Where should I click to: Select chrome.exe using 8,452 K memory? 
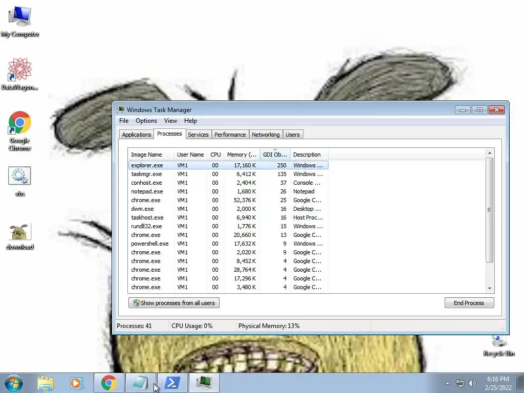[228, 260]
